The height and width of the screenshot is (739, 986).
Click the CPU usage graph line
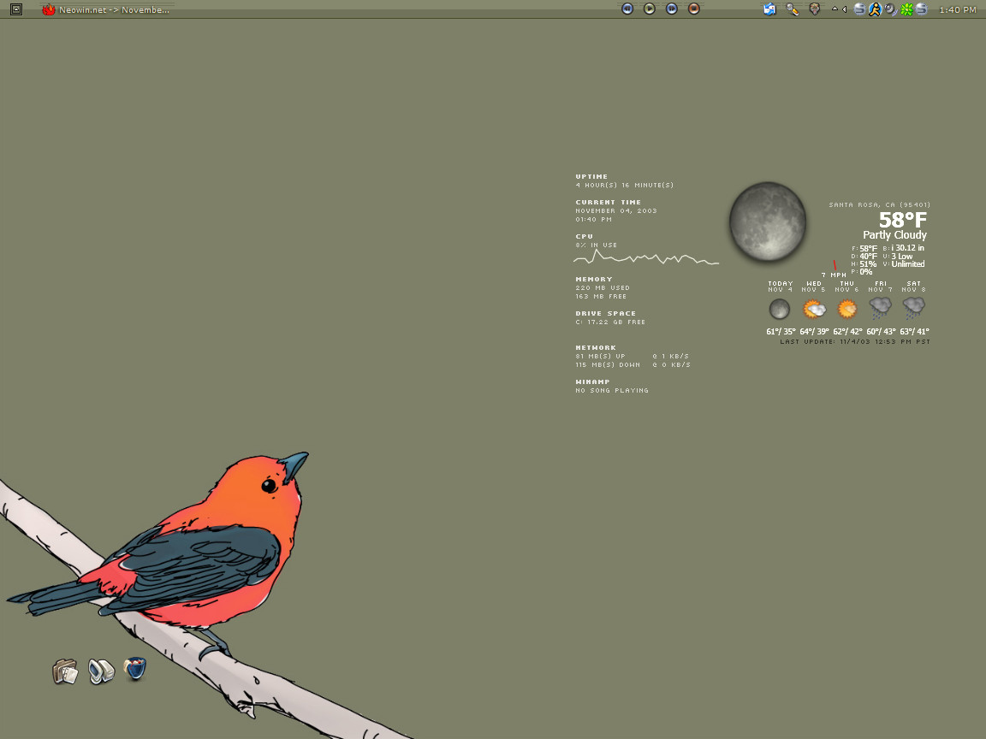pyautogui.click(x=646, y=257)
